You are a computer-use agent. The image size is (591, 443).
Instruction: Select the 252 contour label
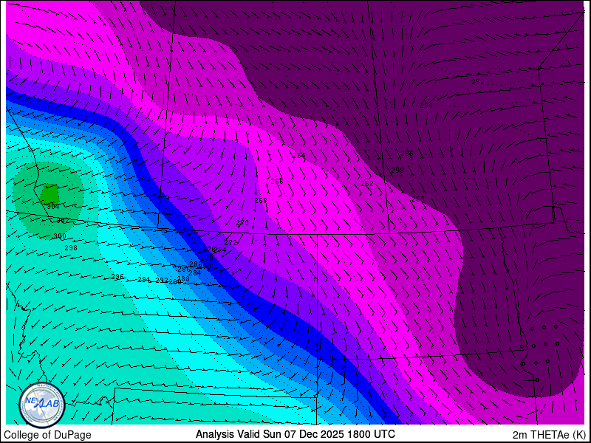point(478,81)
